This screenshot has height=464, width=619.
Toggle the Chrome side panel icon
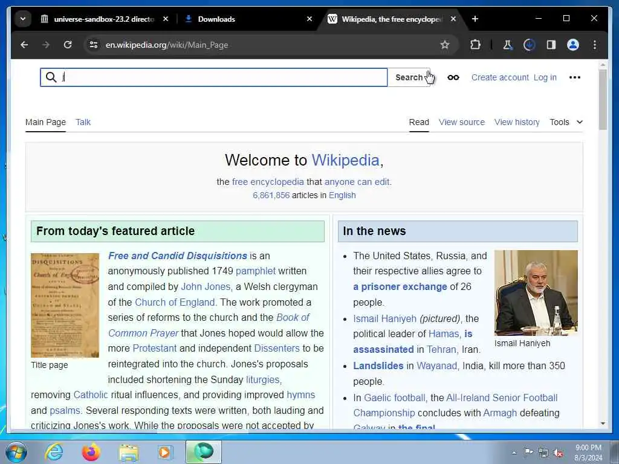pos(551,45)
